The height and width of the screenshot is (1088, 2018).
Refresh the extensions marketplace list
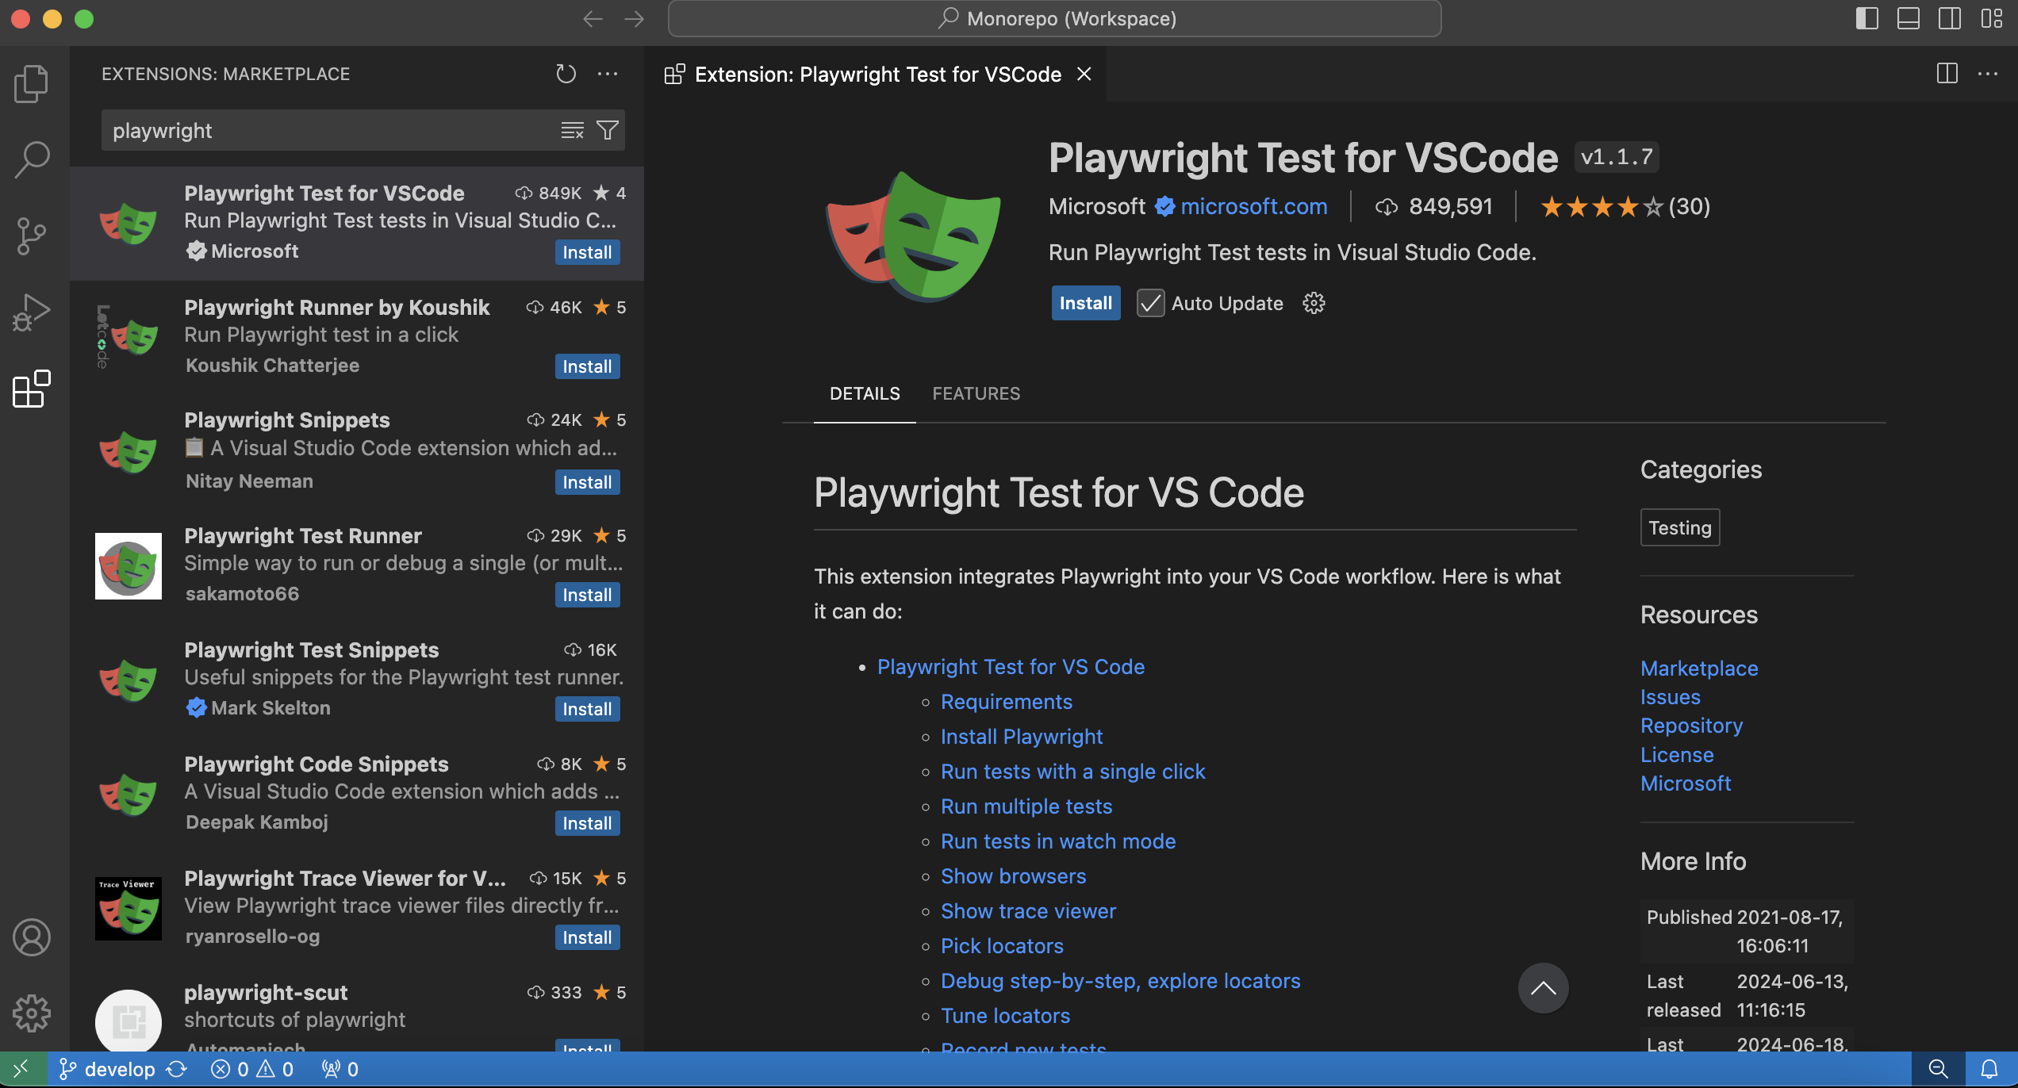pyautogui.click(x=566, y=74)
